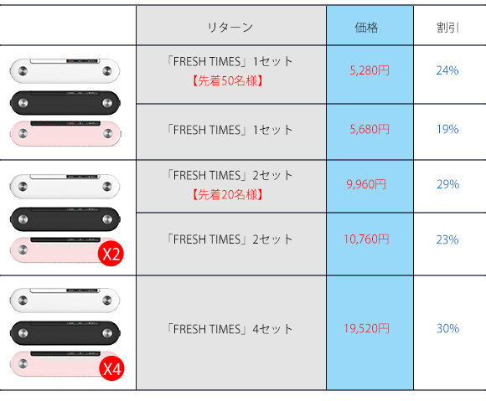Select the 【先着50名様】 red label
The width and height of the screenshot is (486, 401).
tap(228, 81)
